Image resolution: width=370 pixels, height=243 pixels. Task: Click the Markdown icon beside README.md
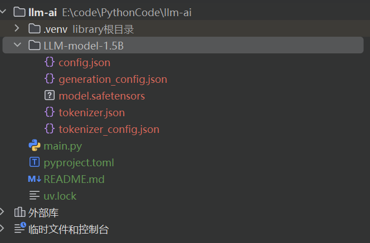[x=35, y=179]
